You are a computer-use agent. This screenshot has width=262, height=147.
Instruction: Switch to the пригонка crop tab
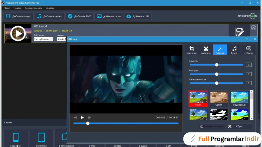[191, 50]
